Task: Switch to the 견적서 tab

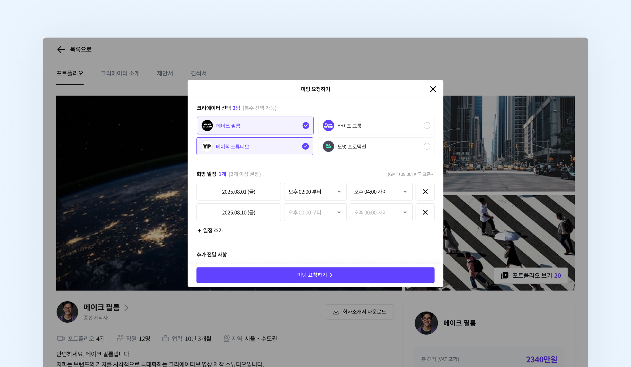Action: [x=198, y=73]
